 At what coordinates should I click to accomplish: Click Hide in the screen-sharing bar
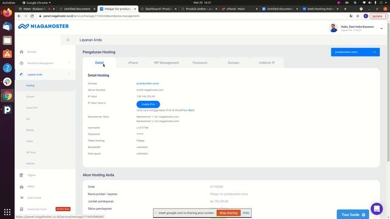click(246, 213)
